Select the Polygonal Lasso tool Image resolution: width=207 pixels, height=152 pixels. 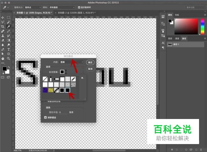[x=3, y=22]
